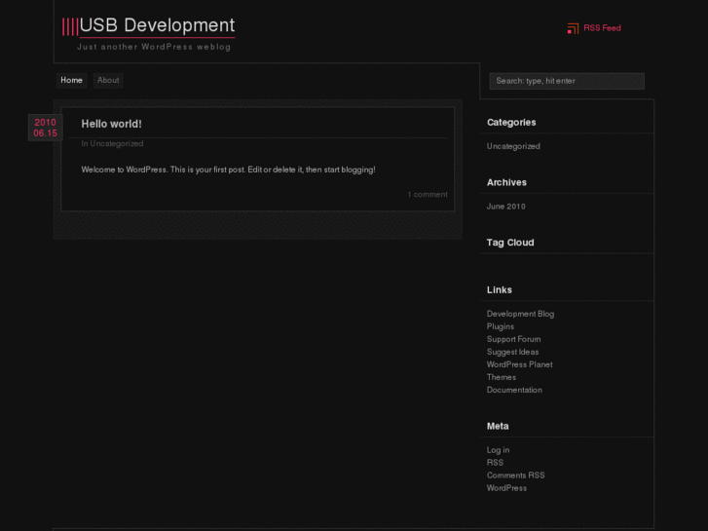Click the 'Welcome to WordPress' post text
Screen dimensions: 708x531
click(228, 170)
